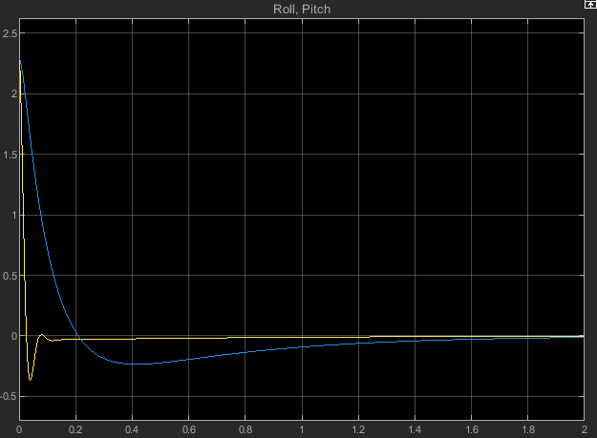The width and height of the screenshot is (597, 438).
Task: Click x-axis tick label 1.8
Action: tap(527, 430)
